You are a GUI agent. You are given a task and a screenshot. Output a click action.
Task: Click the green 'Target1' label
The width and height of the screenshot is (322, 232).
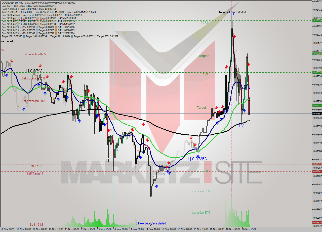(202, 108)
